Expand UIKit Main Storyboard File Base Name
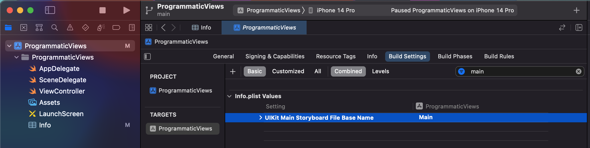Screen dimensions: 590x148 click(260, 118)
